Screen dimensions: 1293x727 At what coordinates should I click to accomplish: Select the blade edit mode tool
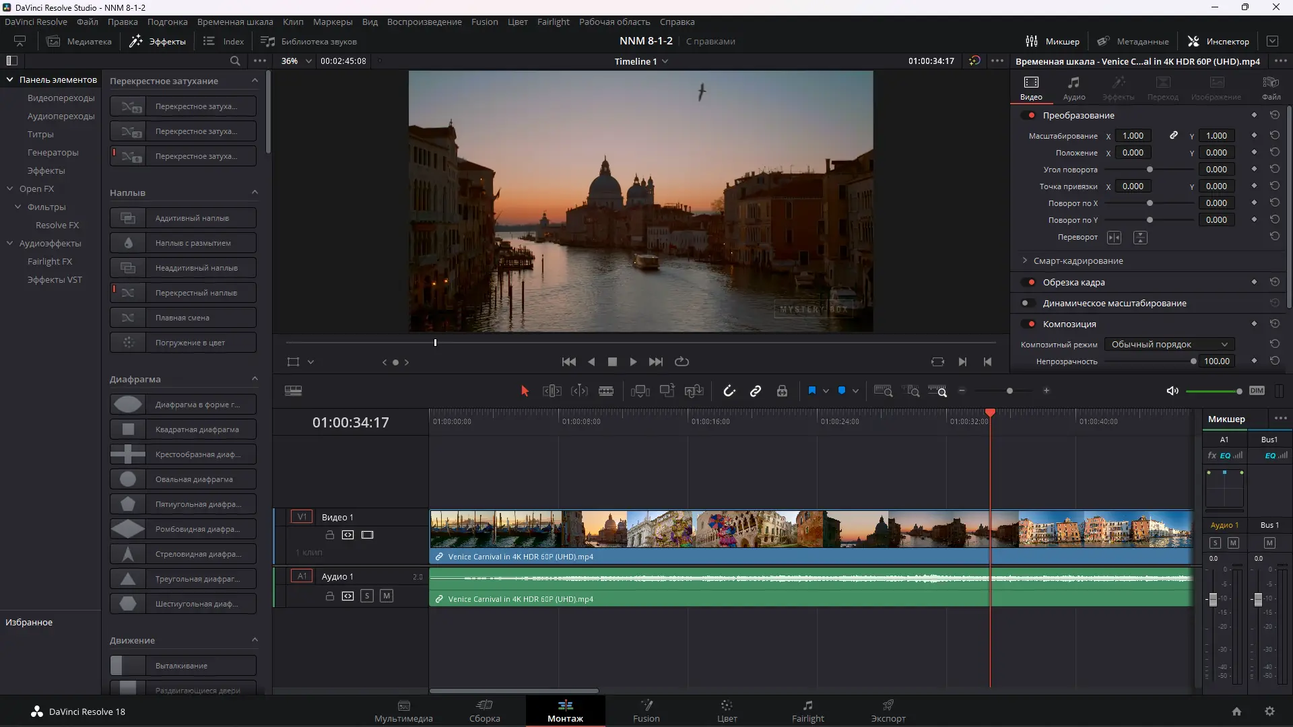pos(606,391)
